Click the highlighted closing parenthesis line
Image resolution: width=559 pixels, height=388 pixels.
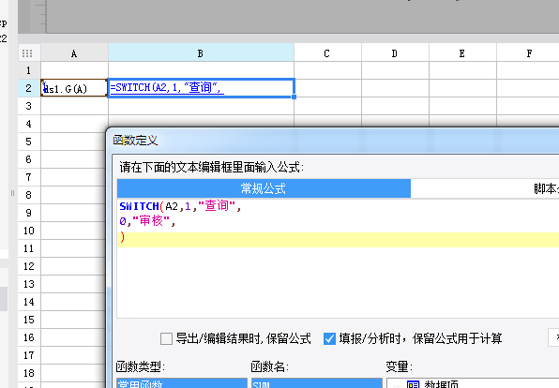tap(338, 240)
